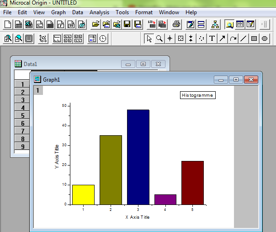Choose the Circle drawing tool
Screen dimensions: 276x232
[x=265, y=39]
